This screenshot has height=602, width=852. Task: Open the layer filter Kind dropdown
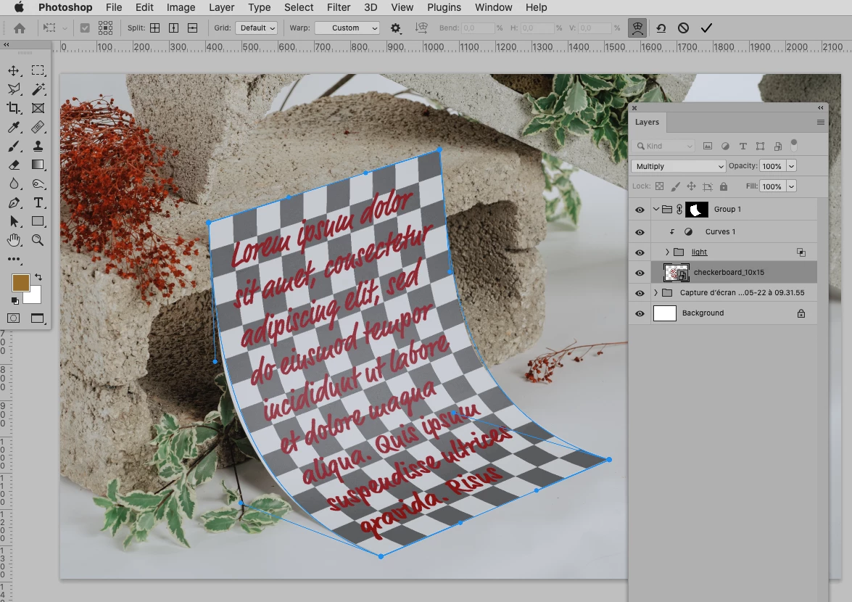click(664, 147)
